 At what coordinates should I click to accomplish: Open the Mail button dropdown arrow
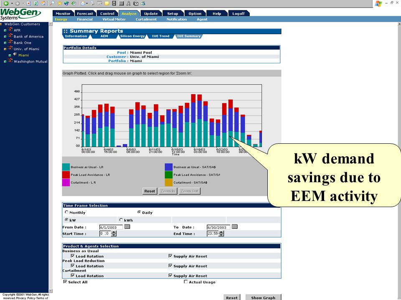(87, 4)
